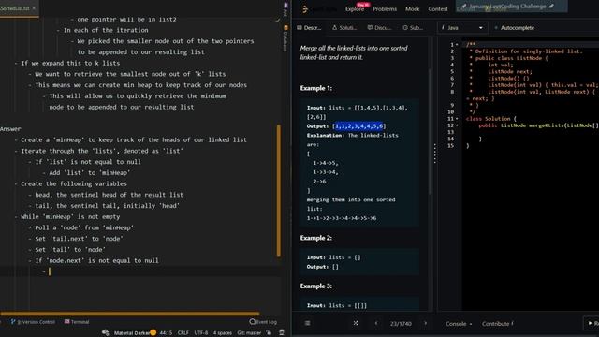
Task: Click the status bar icon left of Material Darker
Action: 106,333
